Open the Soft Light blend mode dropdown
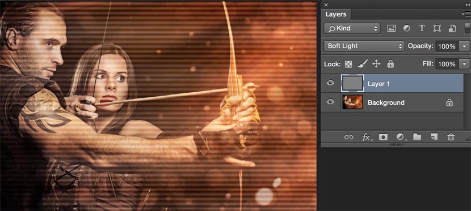This screenshot has width=471, height=211. tap(364, 46)
